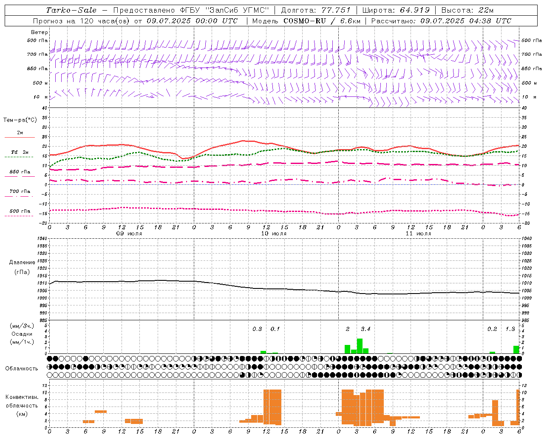544x435 pixels.
Task: Click the 'Высота: 22м' elevation text
Action: pyautogui.click(x=467, y=10)
